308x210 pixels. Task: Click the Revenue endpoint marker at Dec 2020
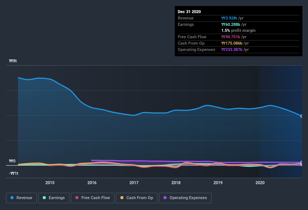click(x=302, y=116)
